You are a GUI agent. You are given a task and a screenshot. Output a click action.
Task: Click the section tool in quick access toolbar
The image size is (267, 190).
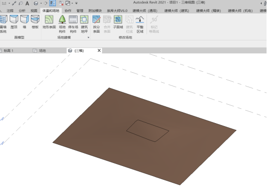[x=45, y=3]
